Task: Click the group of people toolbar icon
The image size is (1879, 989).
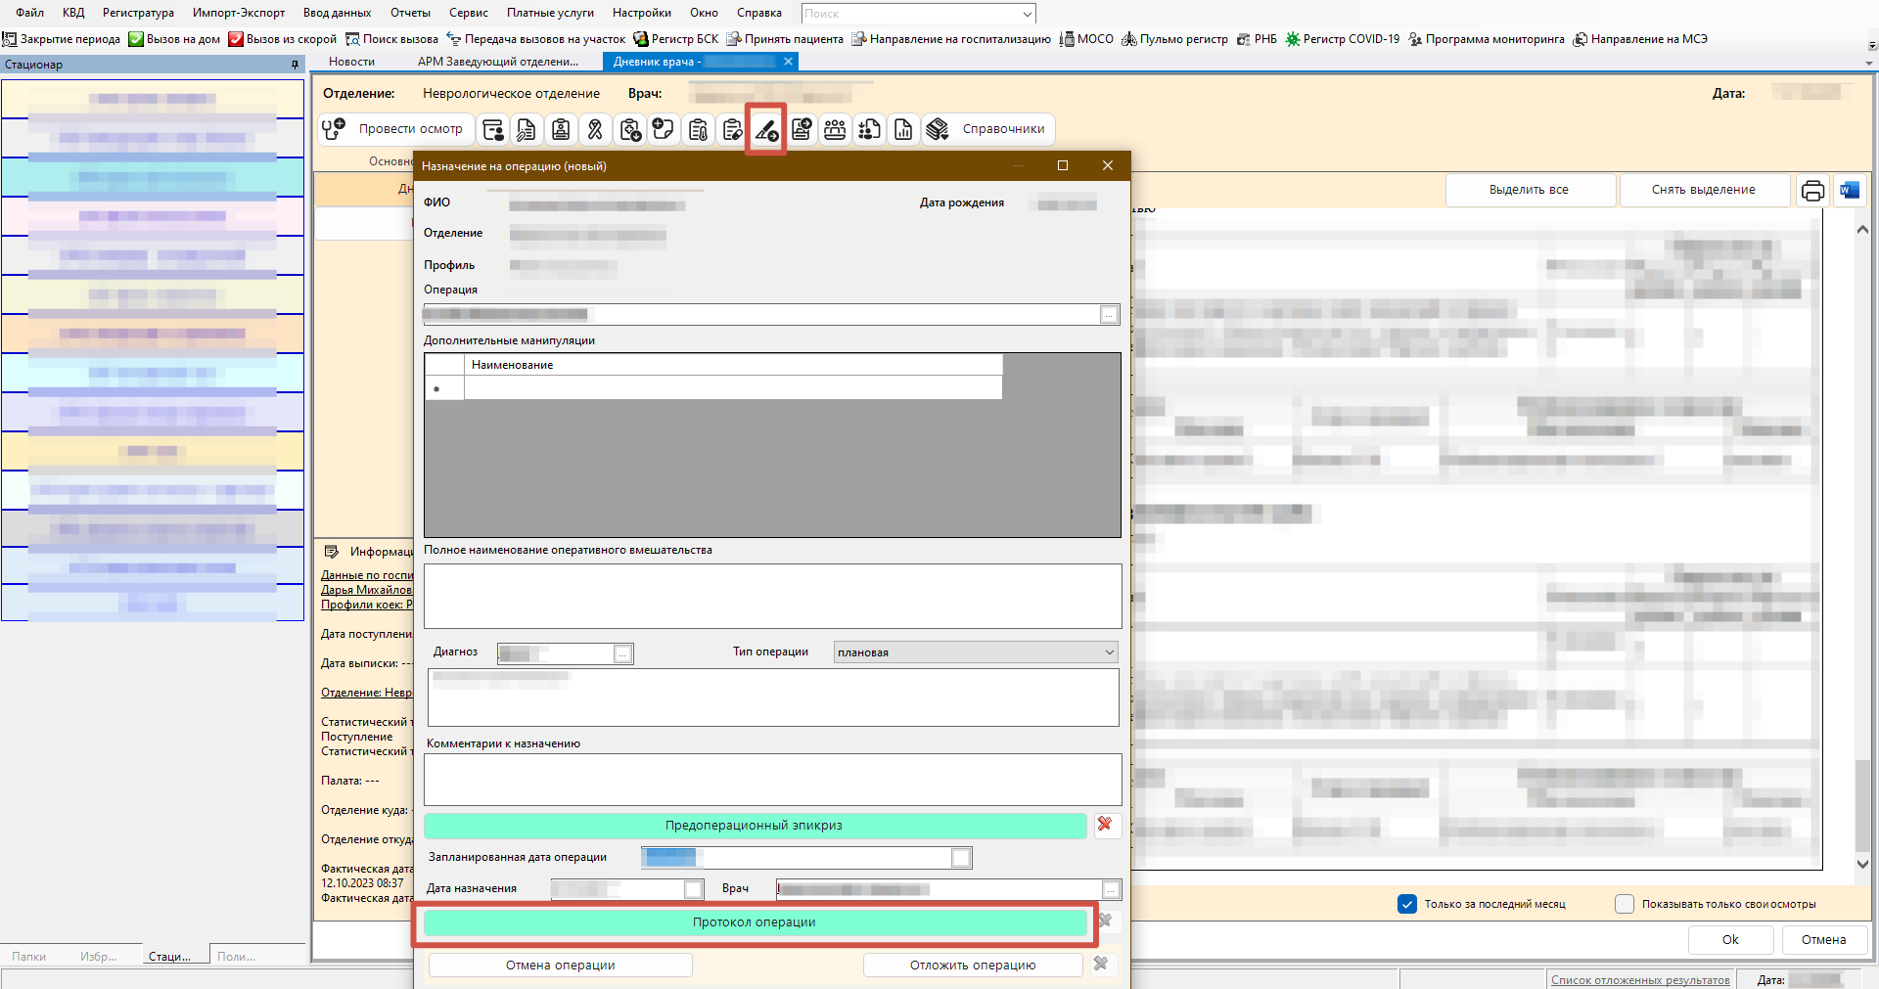Action: coord(835,129)
